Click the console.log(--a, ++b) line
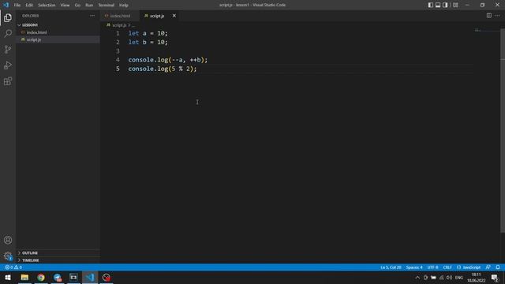 pos(168,60)
